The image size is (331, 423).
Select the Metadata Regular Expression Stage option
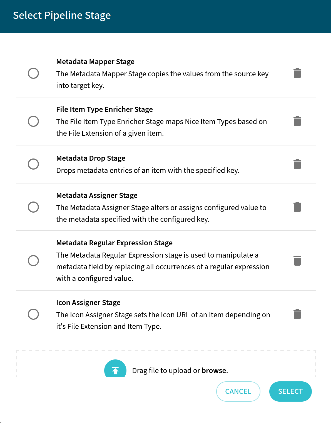pyautogui.click(x=33, y=261)
